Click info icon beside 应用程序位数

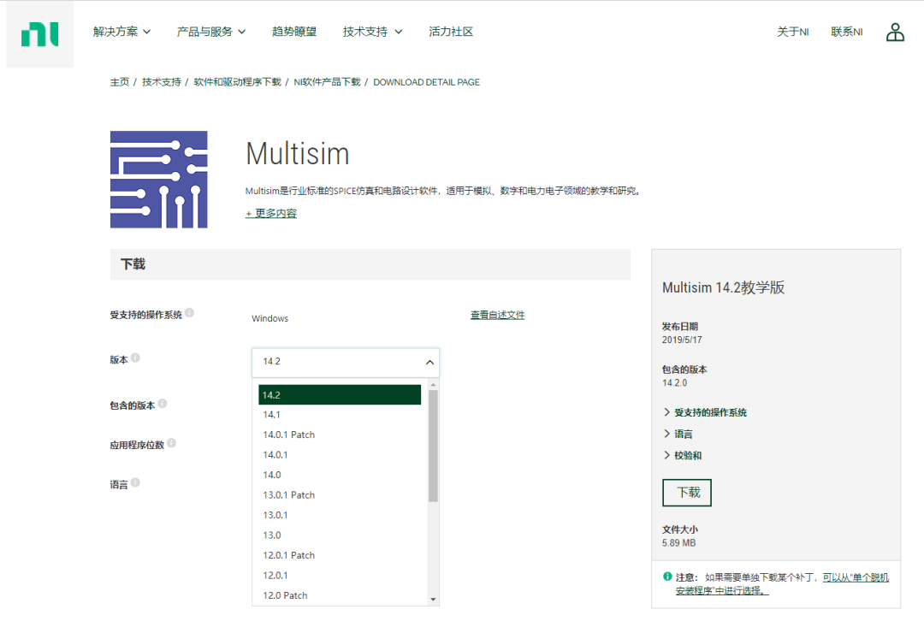click(171, 443)
